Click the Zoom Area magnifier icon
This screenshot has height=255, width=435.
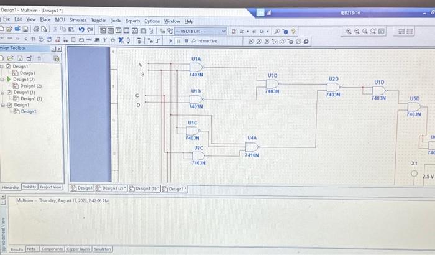coord(365,31)
